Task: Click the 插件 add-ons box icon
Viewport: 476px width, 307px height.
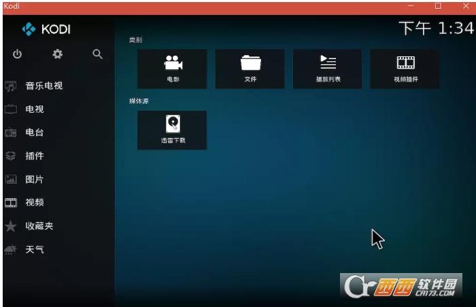Action: (x=11, y=156)
